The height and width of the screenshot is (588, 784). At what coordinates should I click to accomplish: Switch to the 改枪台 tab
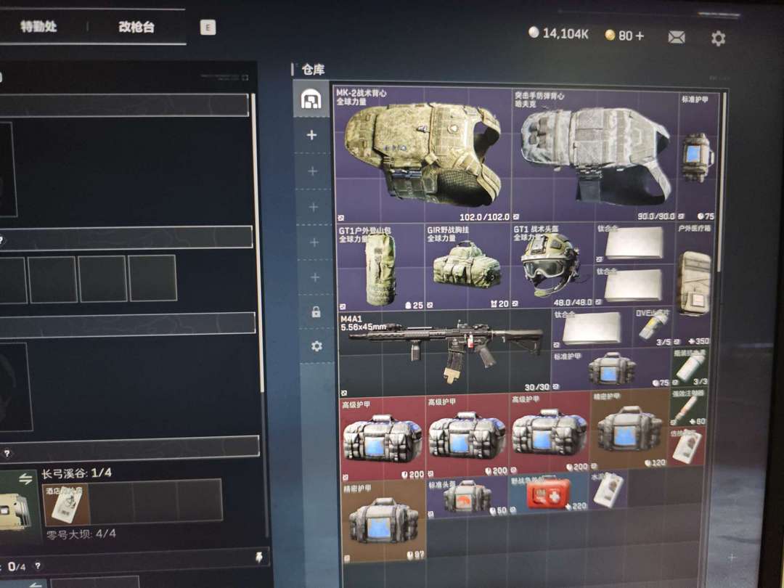pos(136,28)
